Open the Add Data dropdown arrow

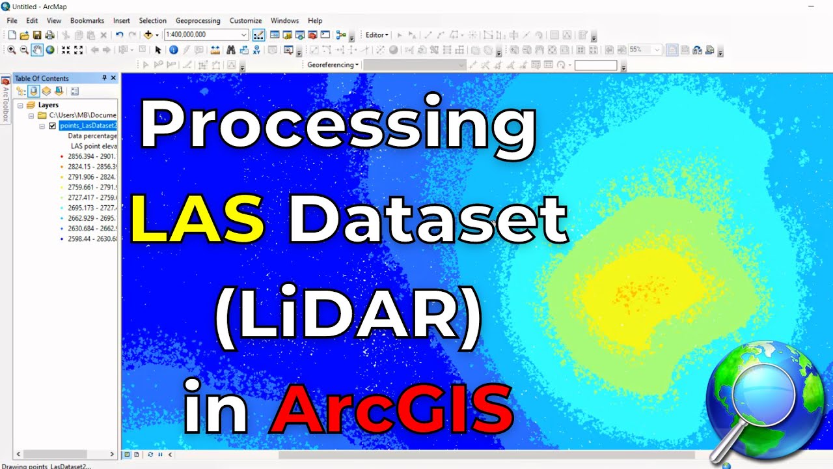(157, 35)
